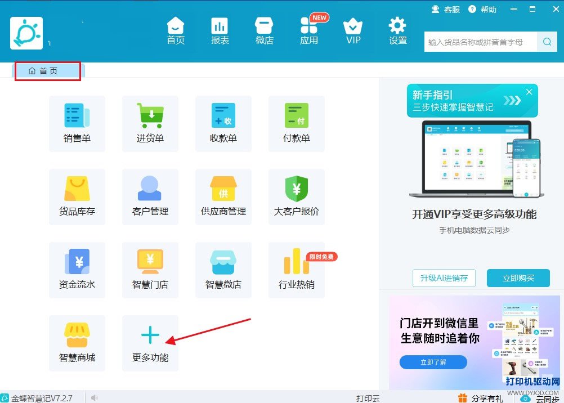Open the 新手指引 beginner guide banner
Image resolution: width=564 pixels, height=403 pixels.
click(x=472, y=101)
